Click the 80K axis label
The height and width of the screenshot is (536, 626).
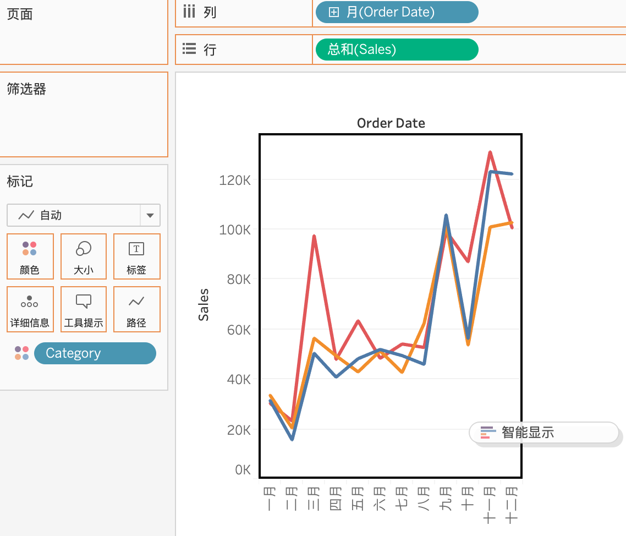[239, 280]
